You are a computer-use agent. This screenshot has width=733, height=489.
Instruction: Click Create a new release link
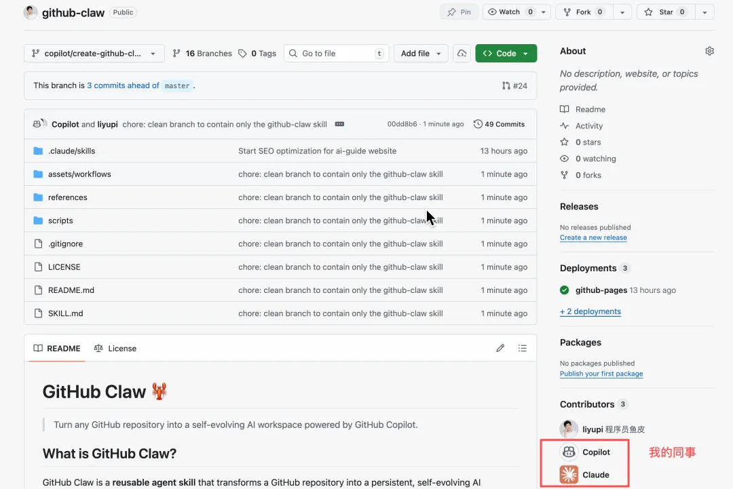tap(593, 238)
